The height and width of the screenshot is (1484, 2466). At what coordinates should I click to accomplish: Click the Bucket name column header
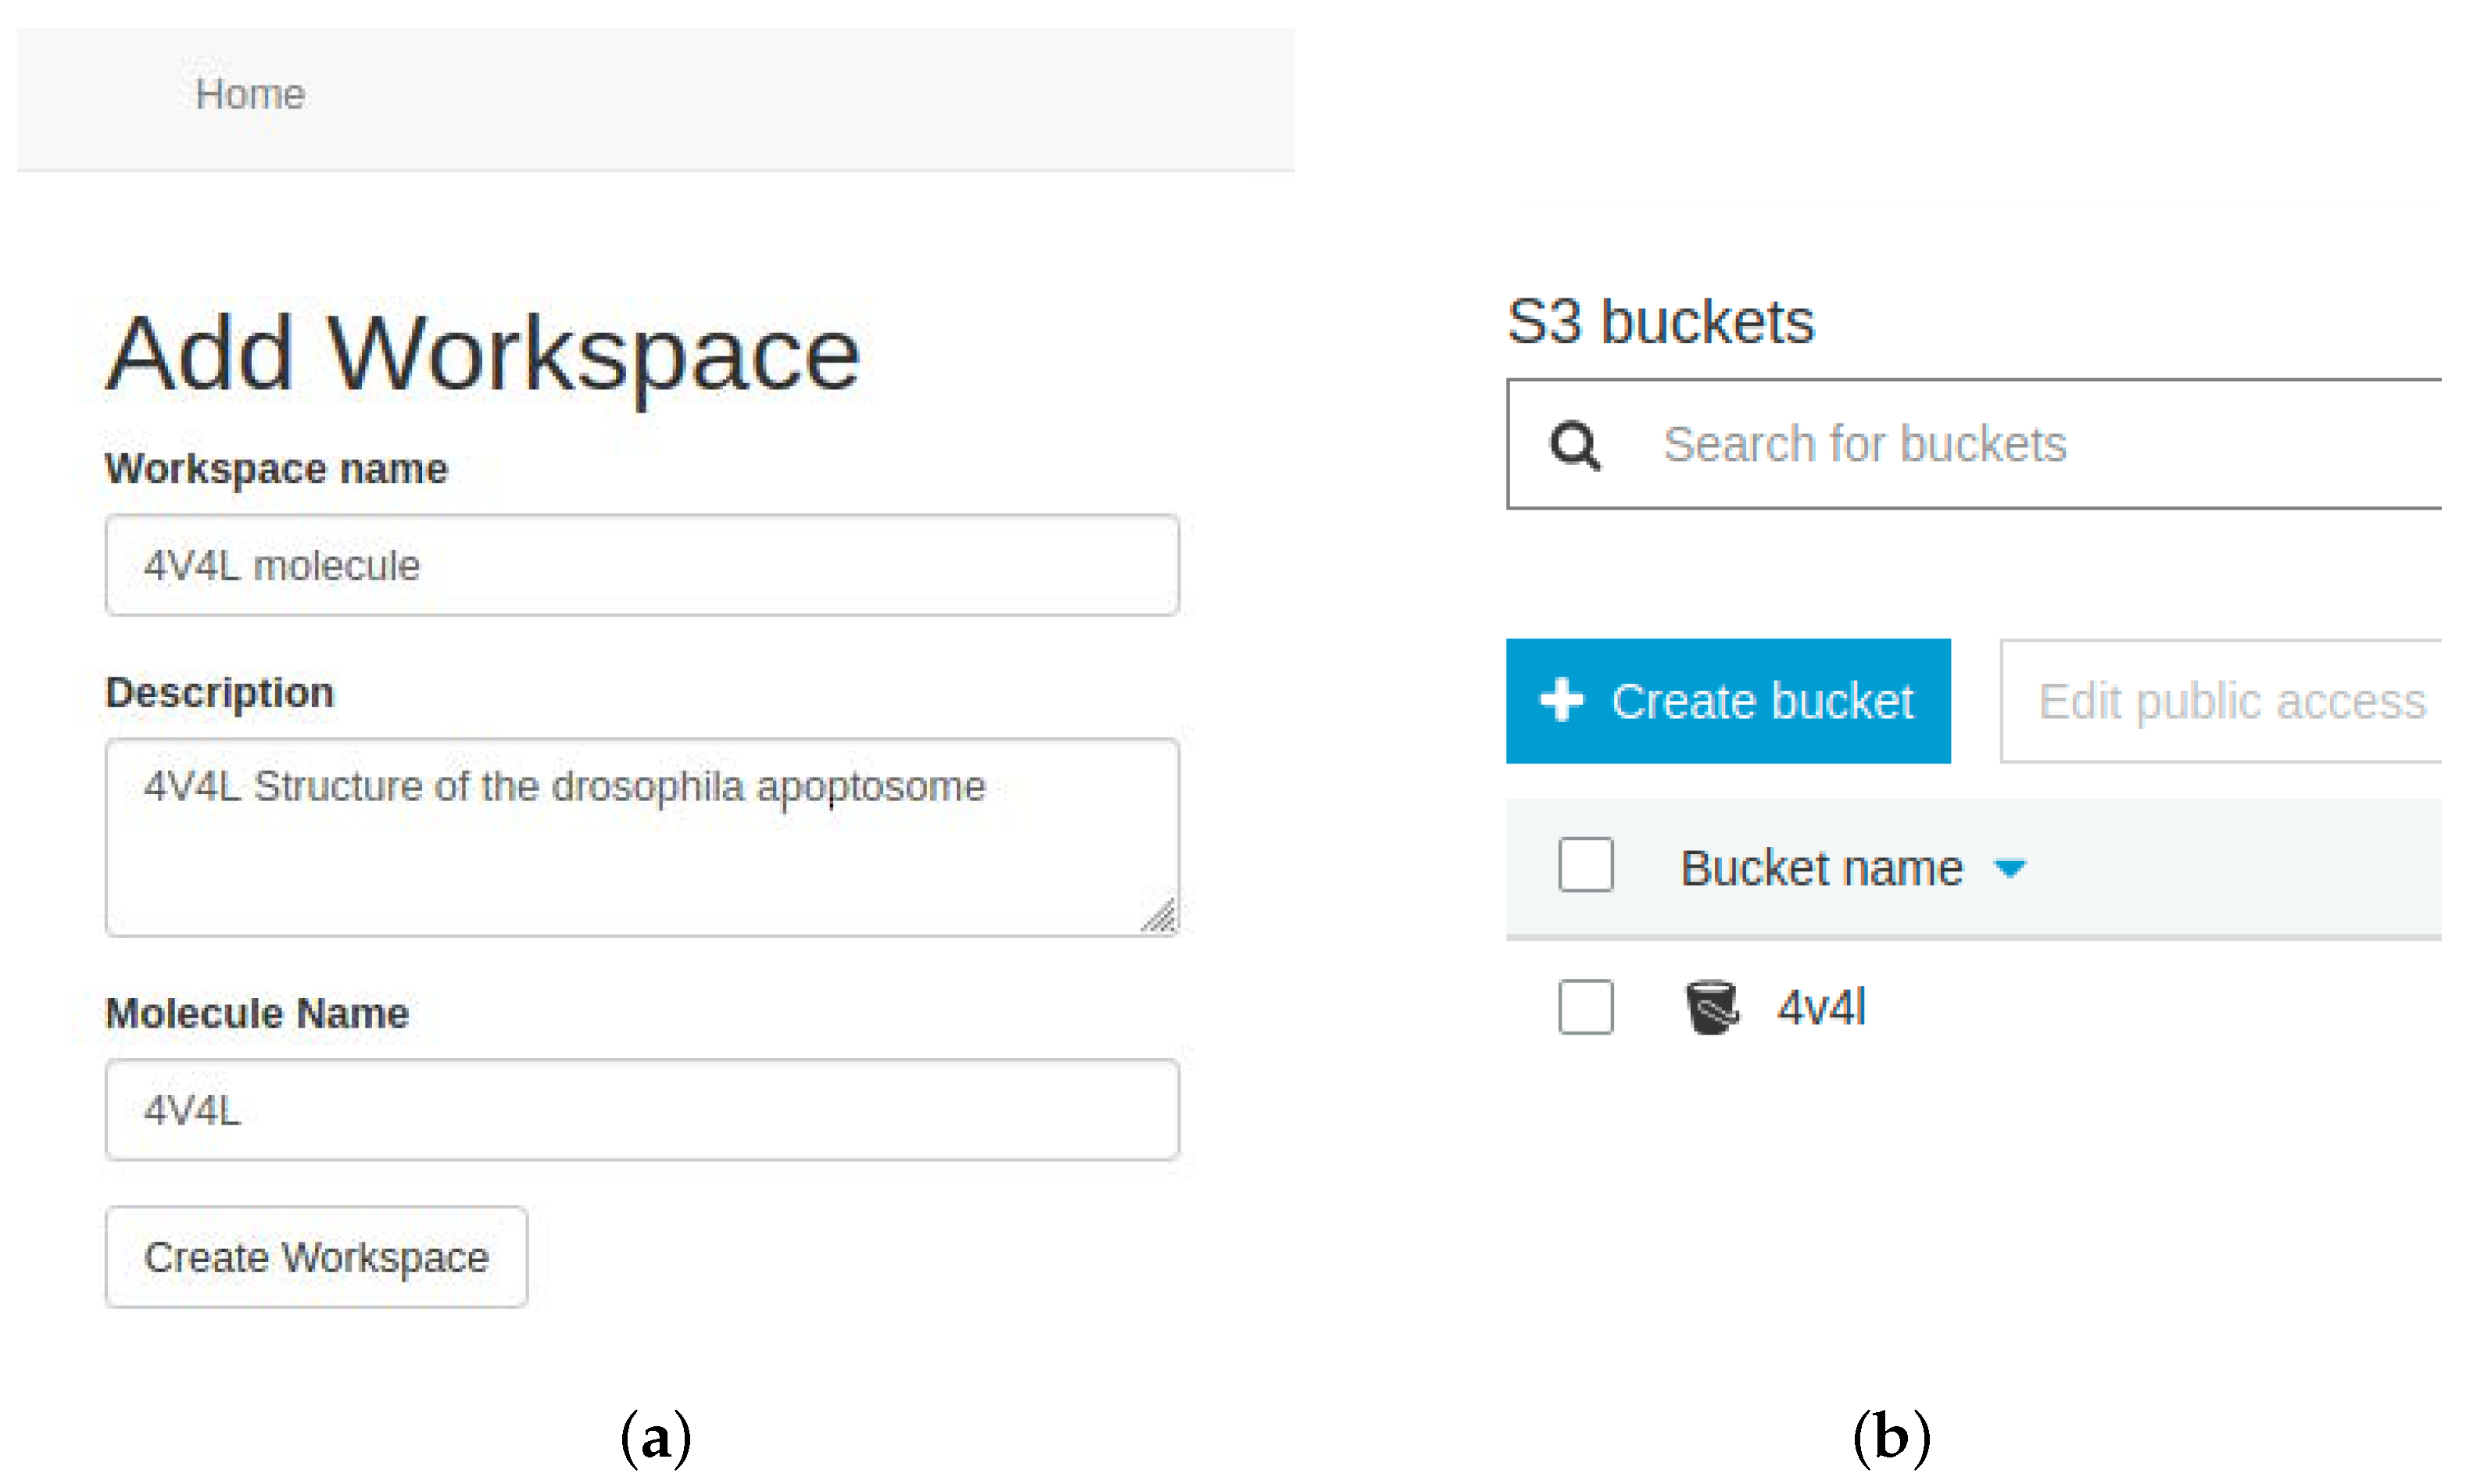coord(1821,867)
